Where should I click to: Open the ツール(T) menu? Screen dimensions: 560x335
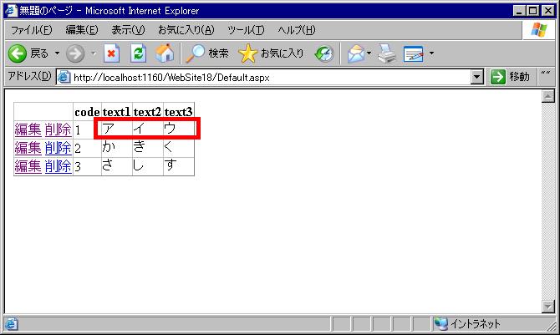pyautogui.click(x=246, y=30)
